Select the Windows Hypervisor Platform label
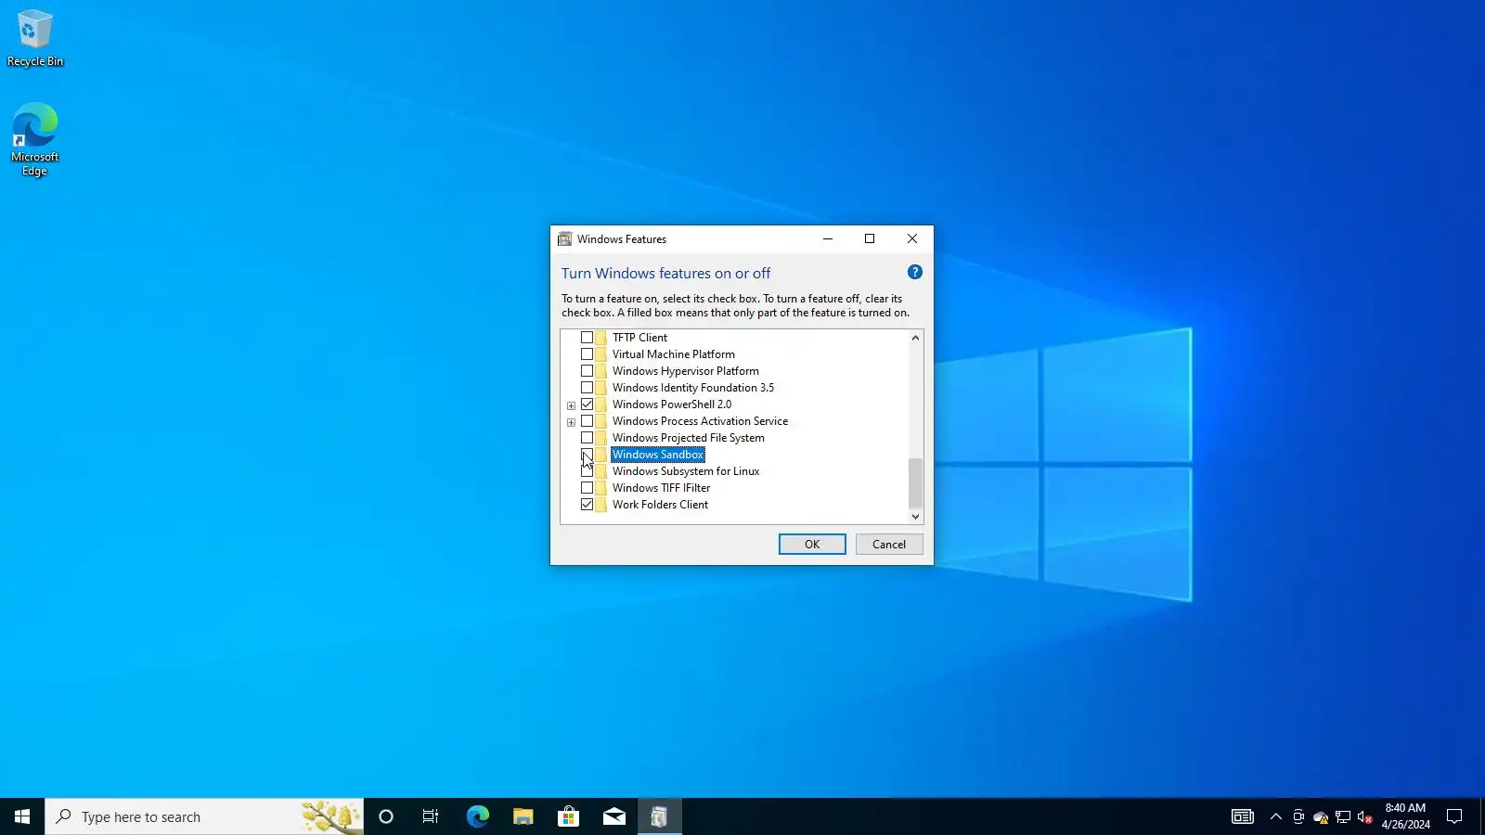The image size is (1485, 835). pyautogui.click(x=685, y=371)
